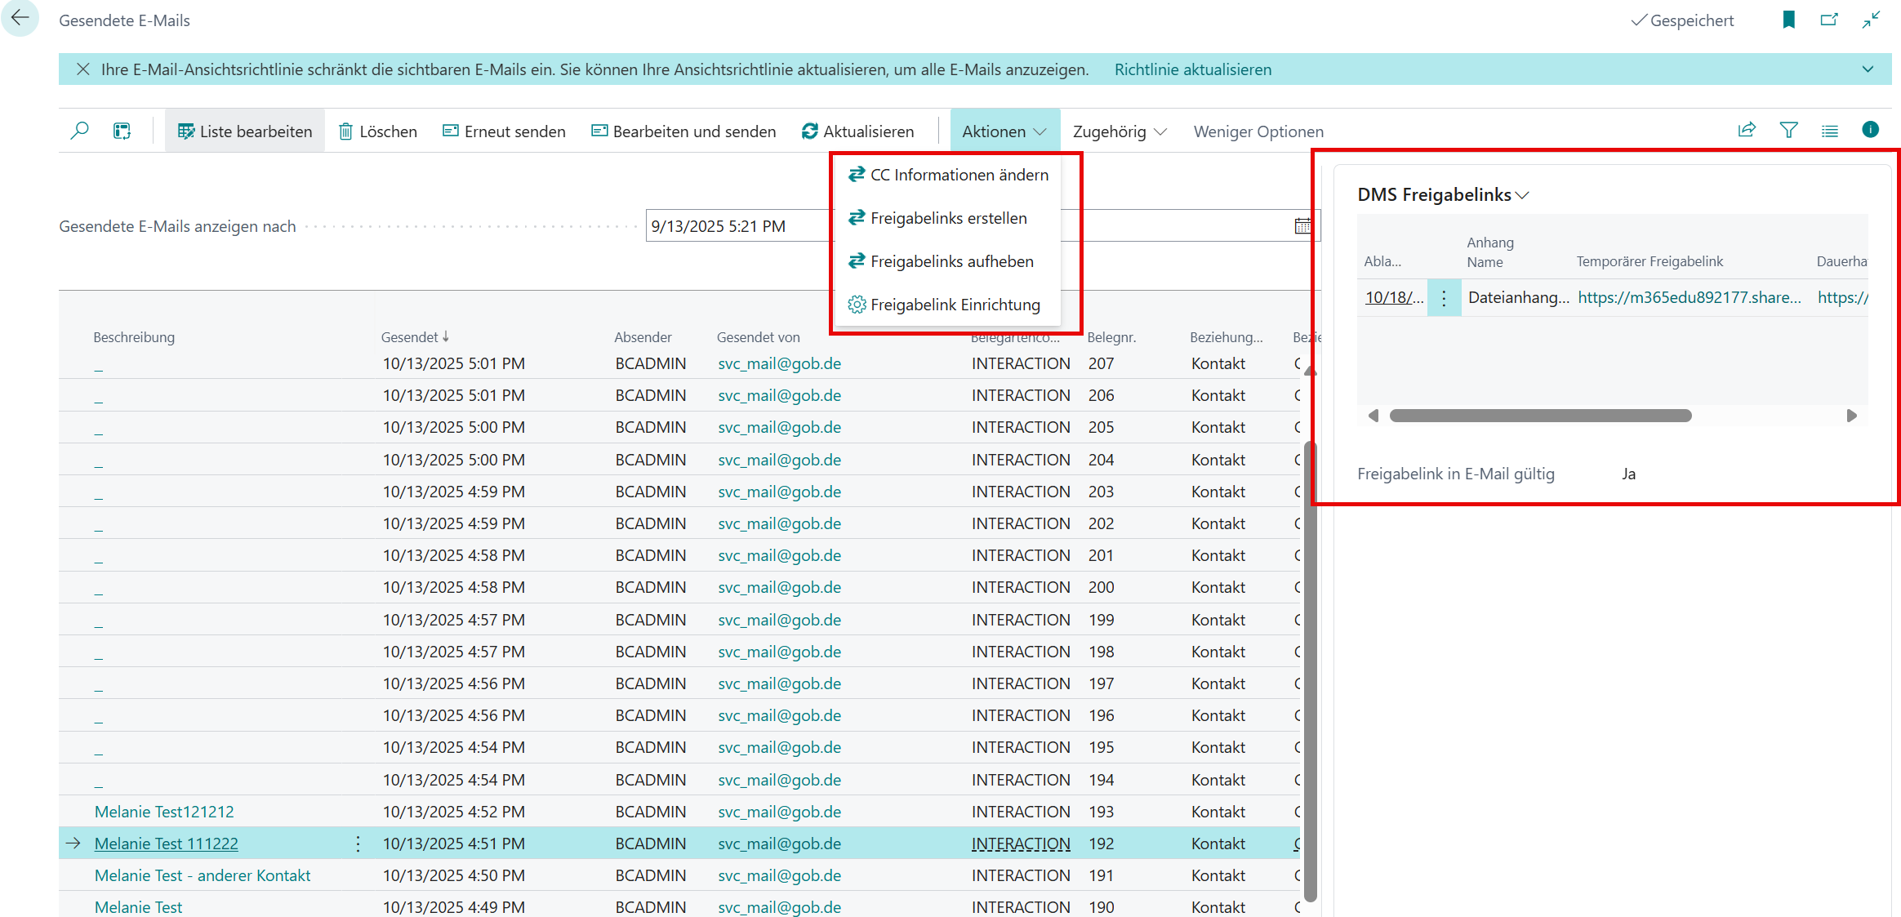The height and width of the screenshot is (917, 1901).
Task: Click the share icon
Action: pos(1747,130)
